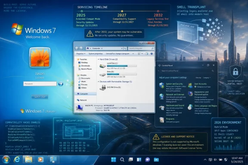
Task: Select Recent Places under Favorites
Action: click(x=85, y=69)
